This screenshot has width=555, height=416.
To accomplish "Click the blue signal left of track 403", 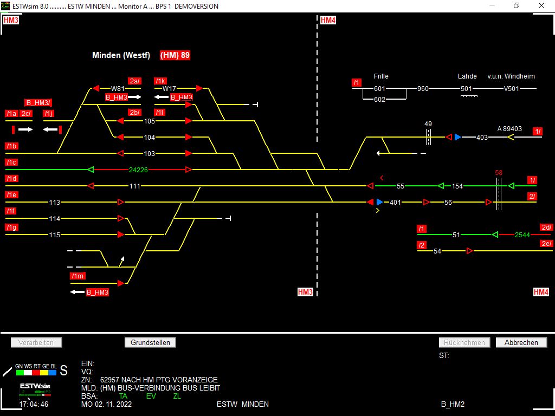I will pyautogui.click(x=458, y=137).
